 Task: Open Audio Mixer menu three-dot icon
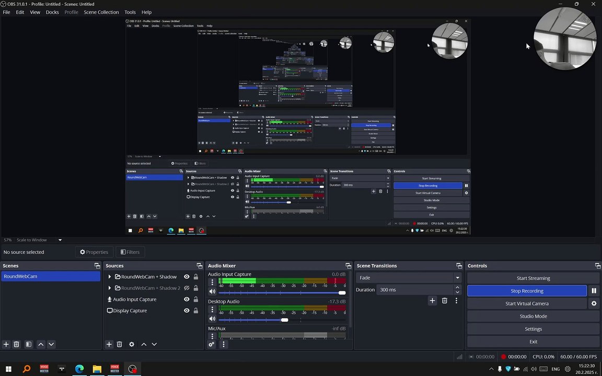click(x=224, y=344)
